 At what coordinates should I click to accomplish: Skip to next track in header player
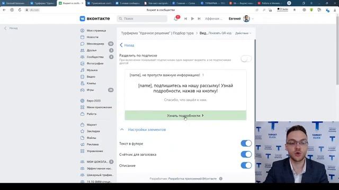[x=199, y=19]
